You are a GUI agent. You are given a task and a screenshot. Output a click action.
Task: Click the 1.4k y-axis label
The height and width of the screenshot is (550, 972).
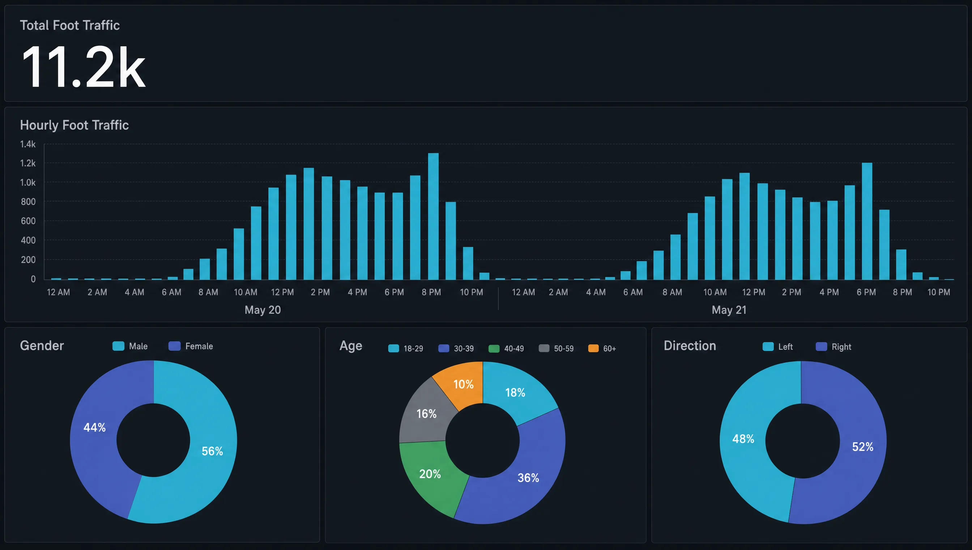tap(28, 144)
